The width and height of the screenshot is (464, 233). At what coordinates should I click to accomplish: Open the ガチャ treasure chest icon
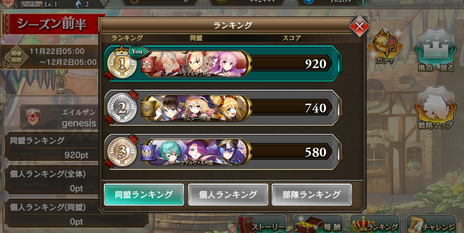pos(385,46)
